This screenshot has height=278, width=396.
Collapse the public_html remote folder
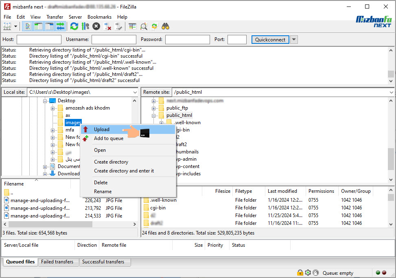pos(153,116)
